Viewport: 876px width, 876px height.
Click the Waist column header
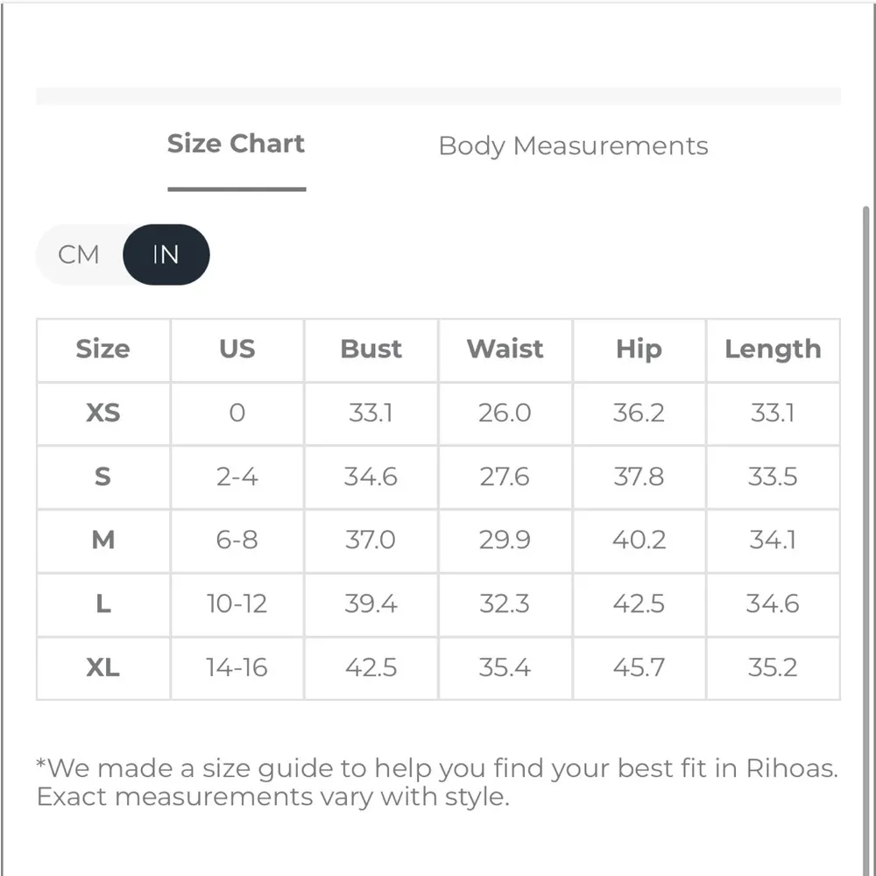[505, 349]
